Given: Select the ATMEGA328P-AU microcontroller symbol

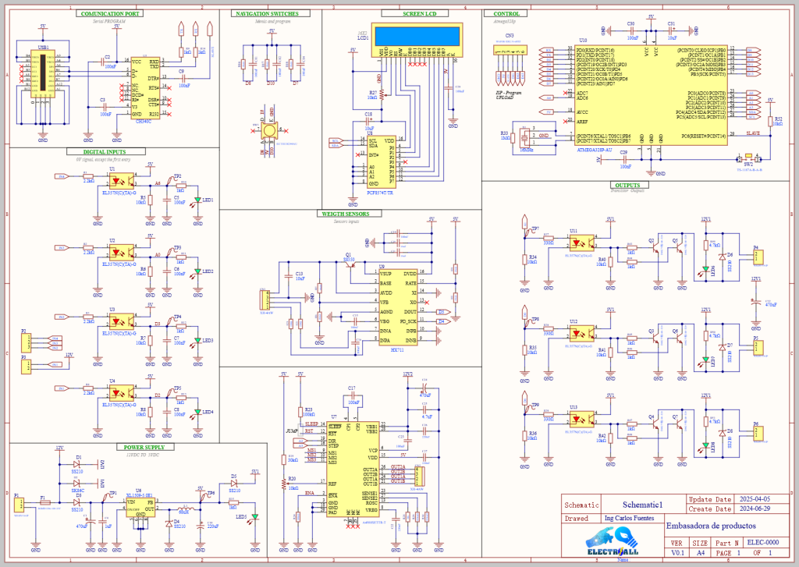Looking at the screenshot, I should [652, 94].
